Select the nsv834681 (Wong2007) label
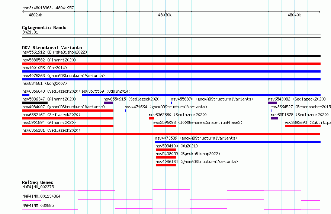Screen dimensions: 331x214 coord(45,83)
